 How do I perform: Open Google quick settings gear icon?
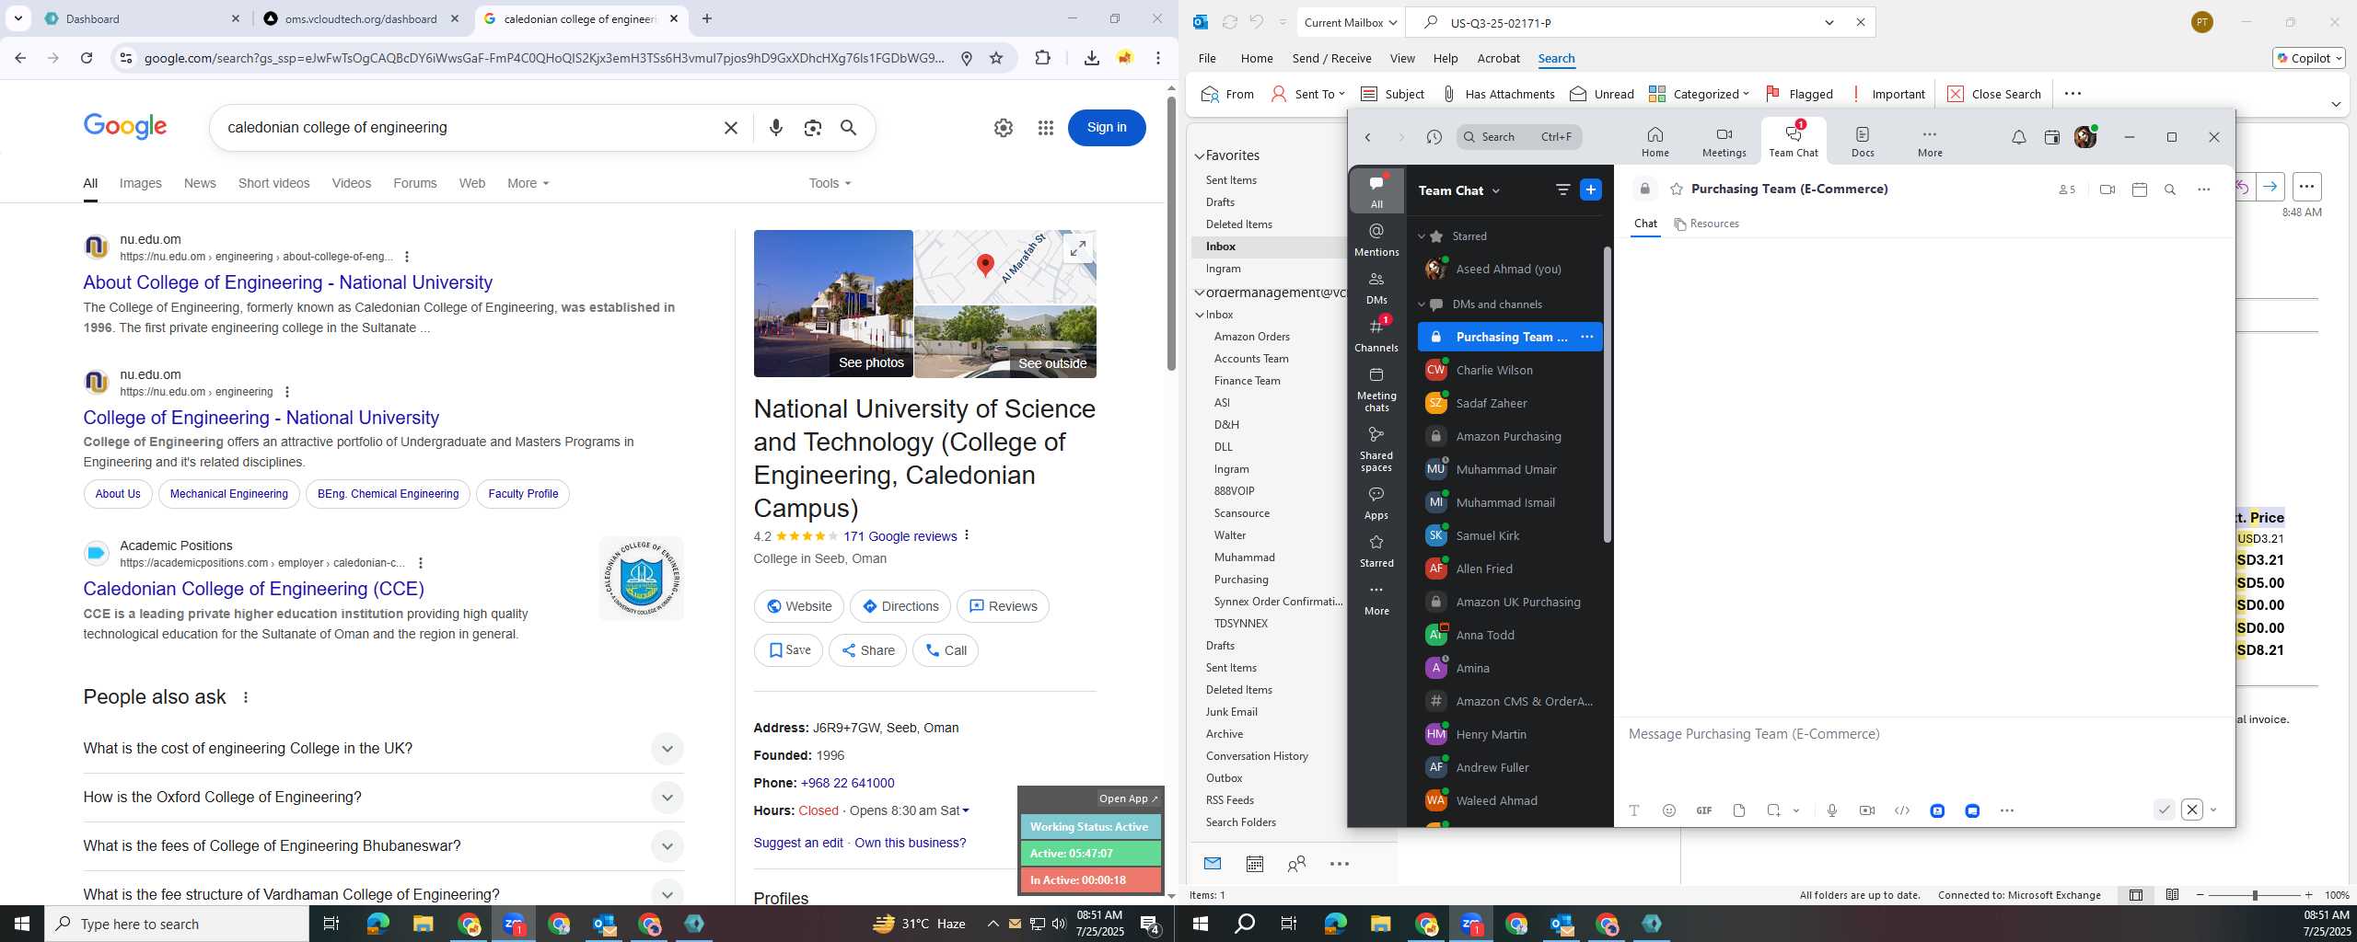click(1004, 128)
